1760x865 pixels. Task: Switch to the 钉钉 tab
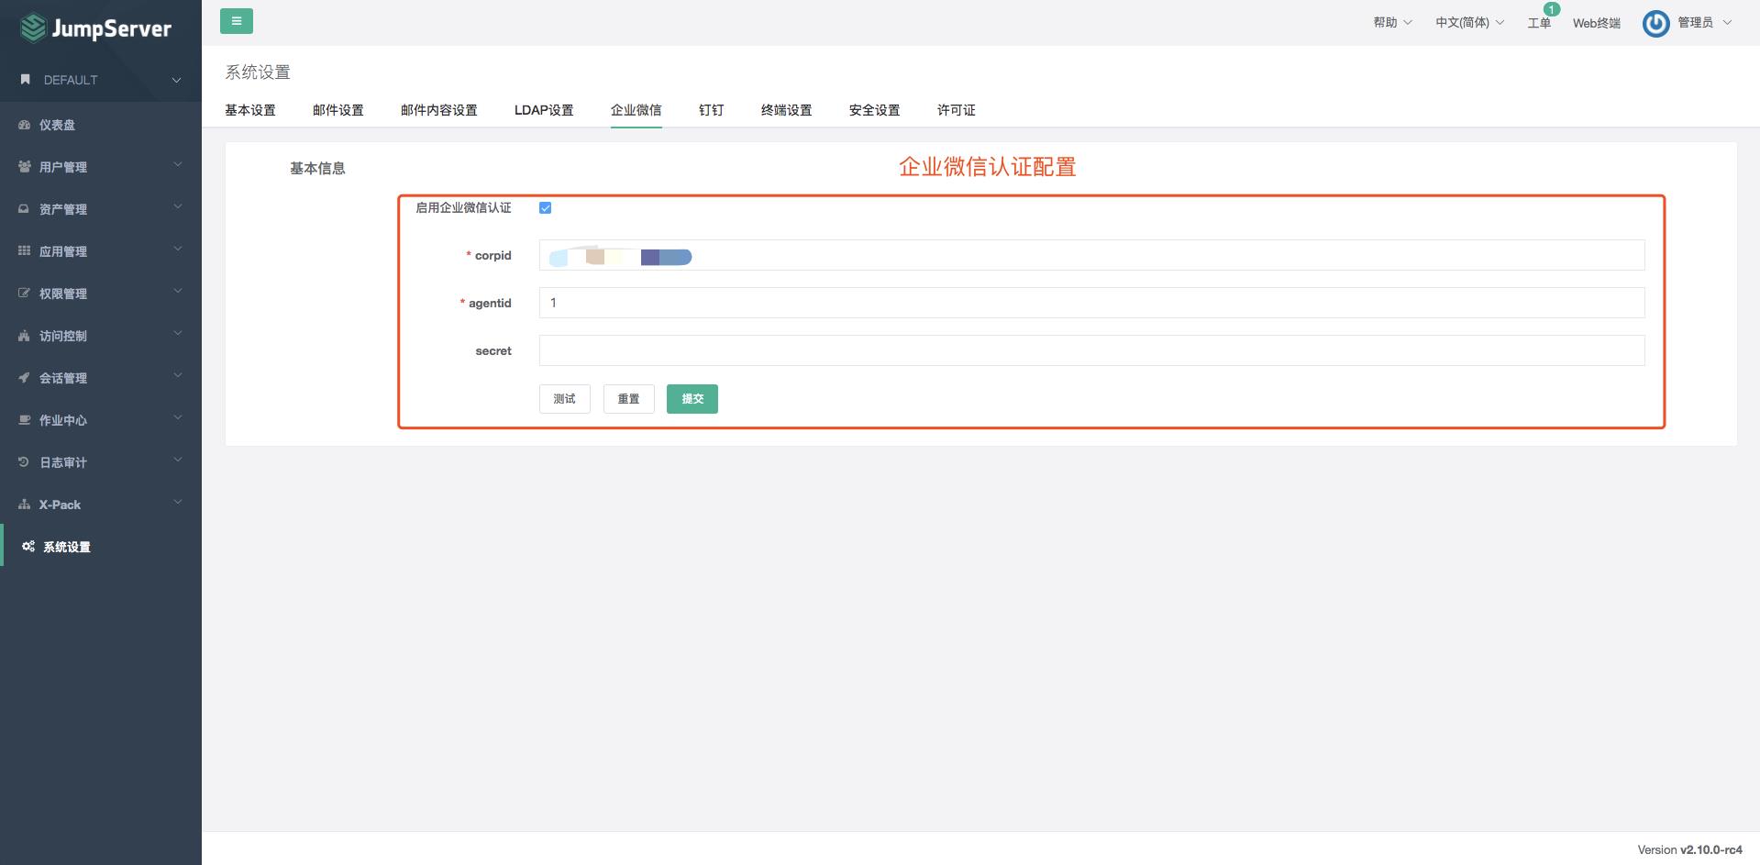pyautogui.click(x=712, y=110)
